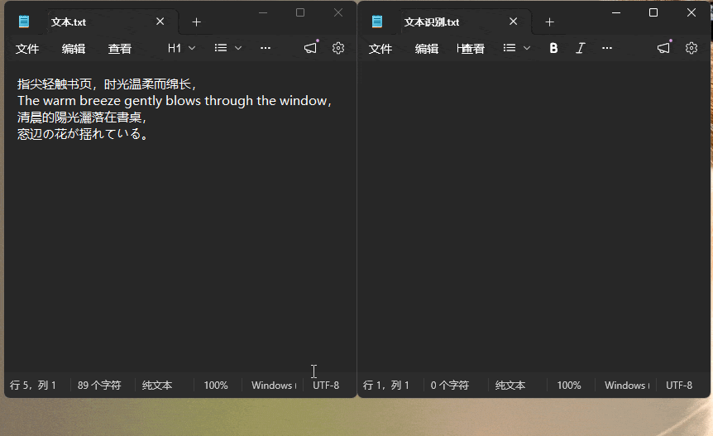Open the more options ellipsis in the 文本.txt window
Image resolution: width=713 pixels, height=436 pixels.
coord(266,48)
